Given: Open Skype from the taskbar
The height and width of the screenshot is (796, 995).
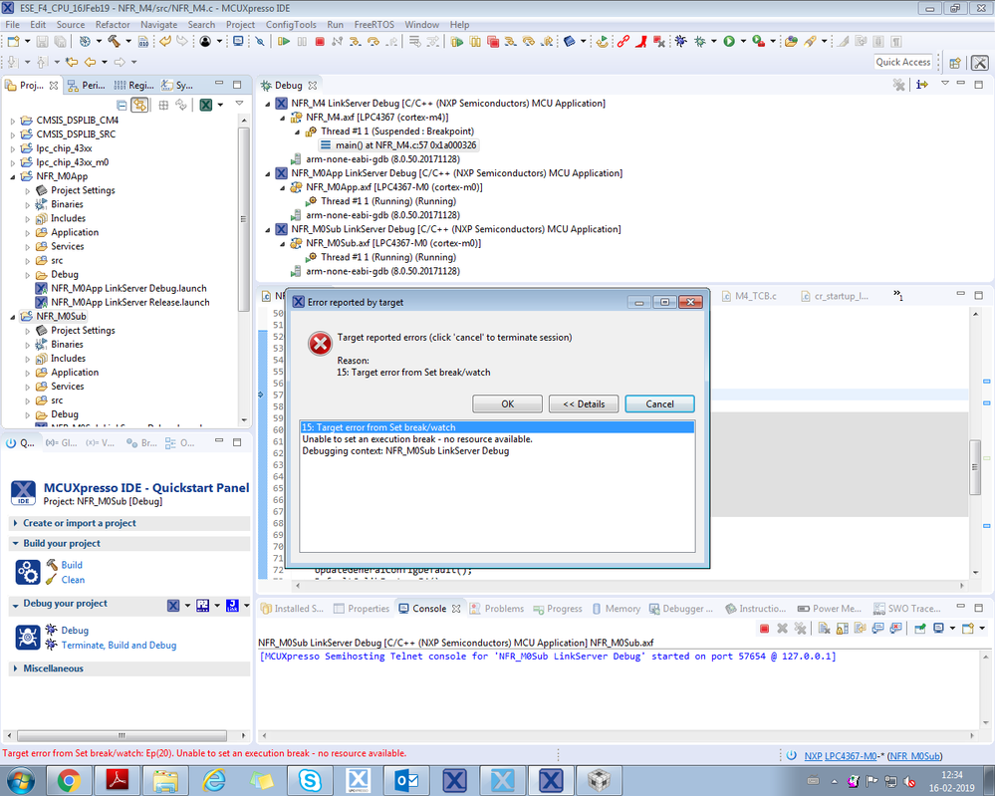Looking at the screenshot, I should click(x=311, y=780).
